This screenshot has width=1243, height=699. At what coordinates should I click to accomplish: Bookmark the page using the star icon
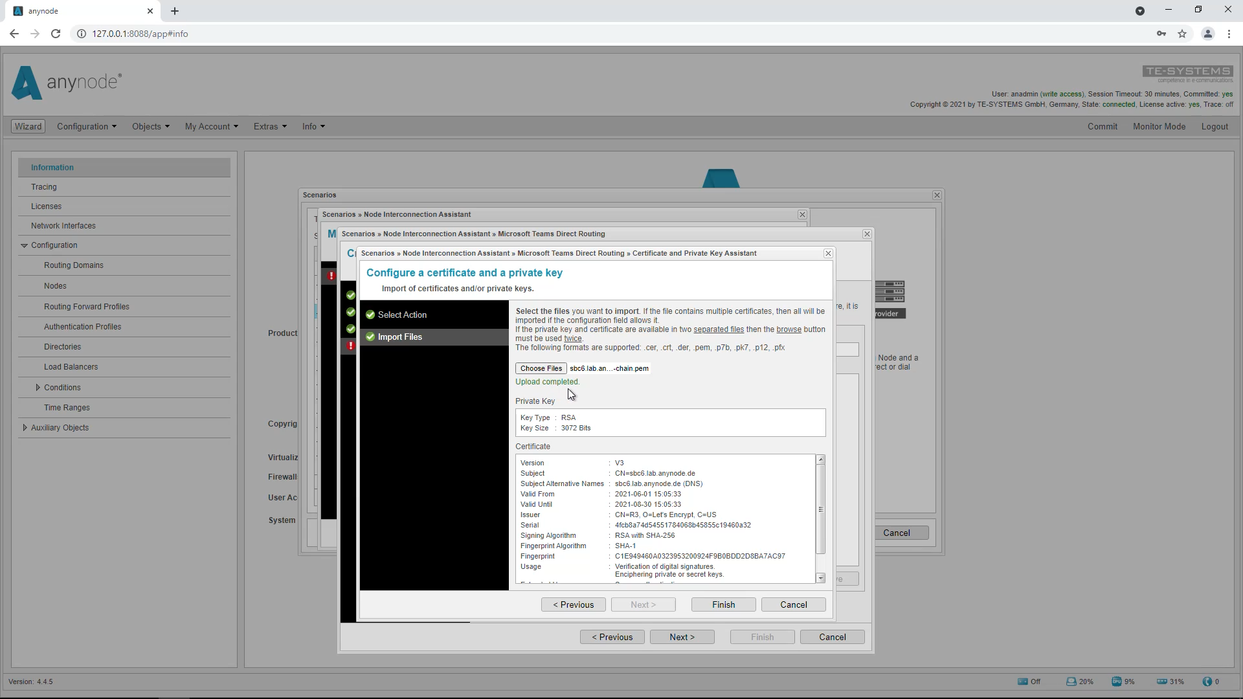coord(1183,34)
